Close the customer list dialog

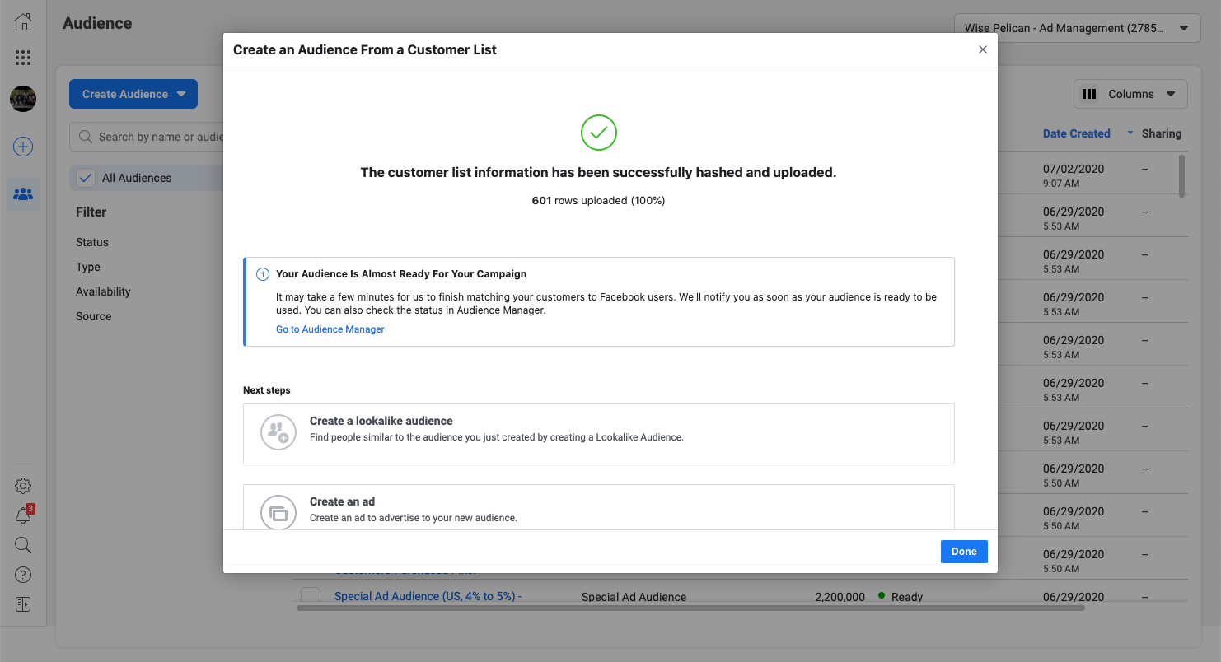(982, 49)
